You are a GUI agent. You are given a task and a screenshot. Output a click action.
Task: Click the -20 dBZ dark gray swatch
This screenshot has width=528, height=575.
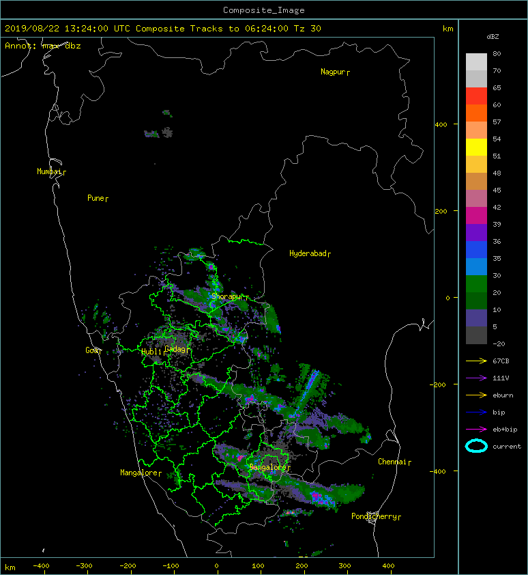476,335
